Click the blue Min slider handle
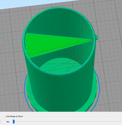This screenshot has width=122, height=125. point(14,122)
